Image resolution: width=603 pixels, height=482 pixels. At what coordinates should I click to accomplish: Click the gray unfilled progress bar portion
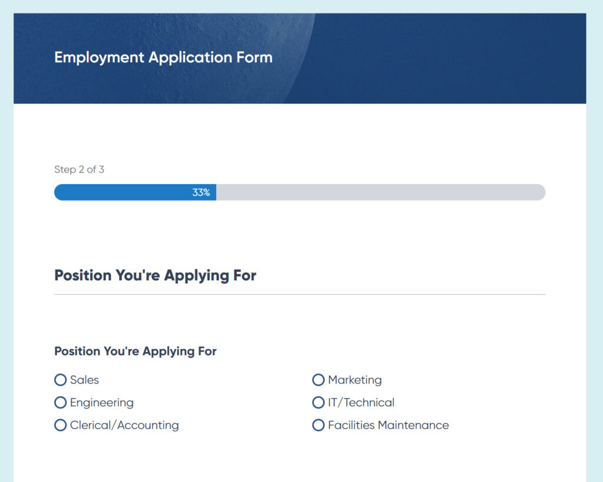(380, 192)
